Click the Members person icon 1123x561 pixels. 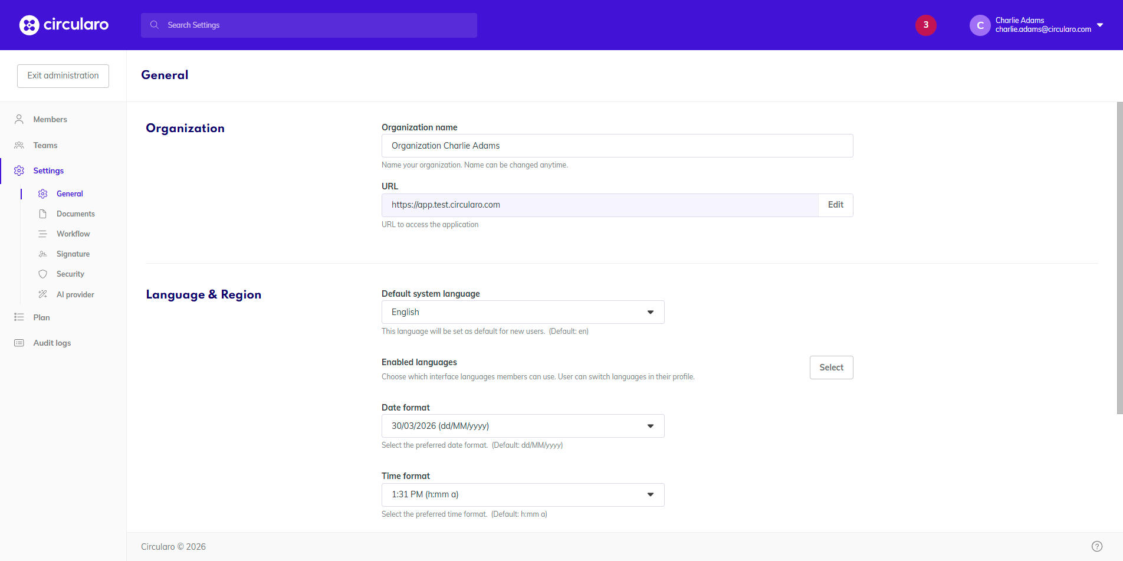coord(19,119)
